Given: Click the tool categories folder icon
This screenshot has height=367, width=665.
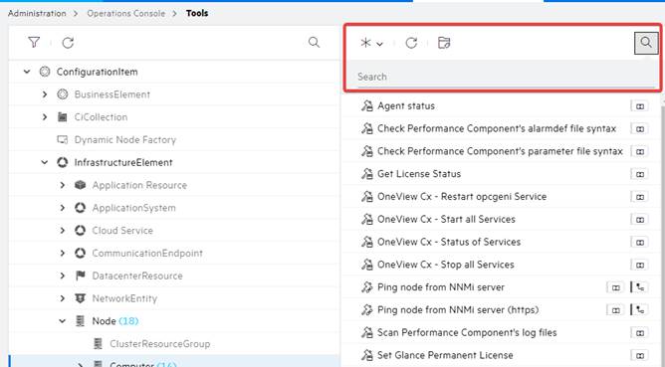Looking at the screenshot, I should [x=444, y=43].
